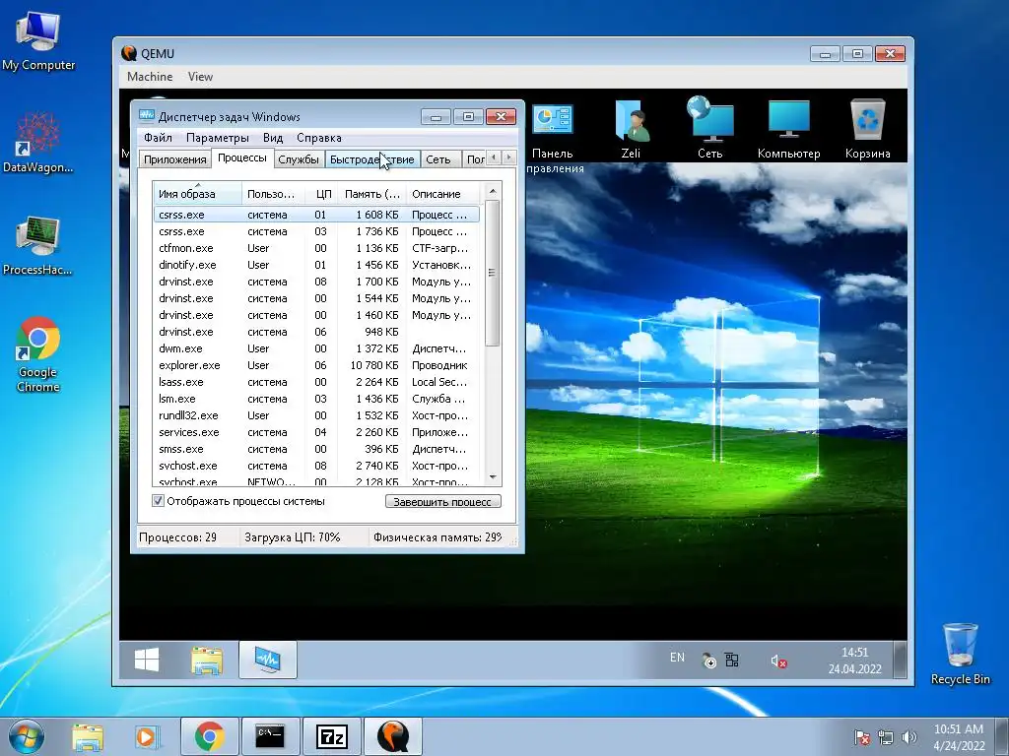1009x756 pixels.
Task: Select lsass.exe process row
Action: (x=316, y=382)
